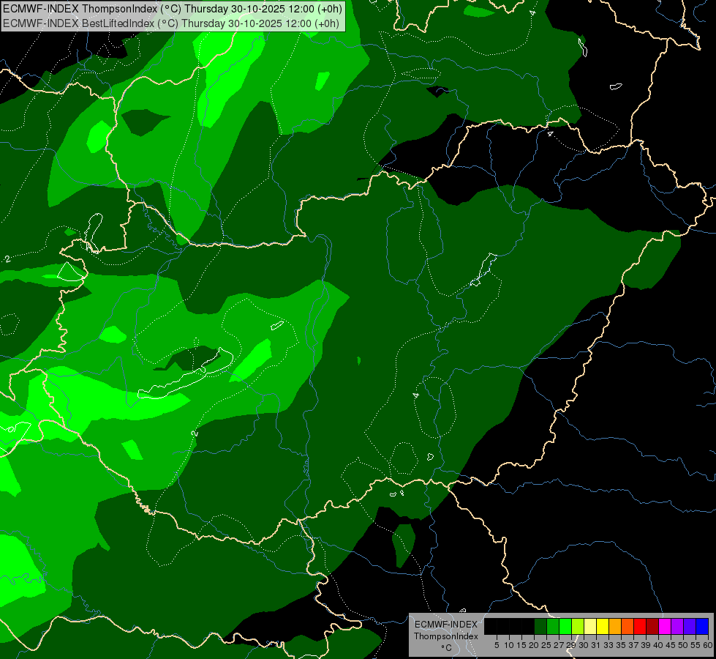Image resolution: width=716 pixels, height=659 pixels.
Task: Click the ThompsonIndex title line at top
Action: click(172, 9)
